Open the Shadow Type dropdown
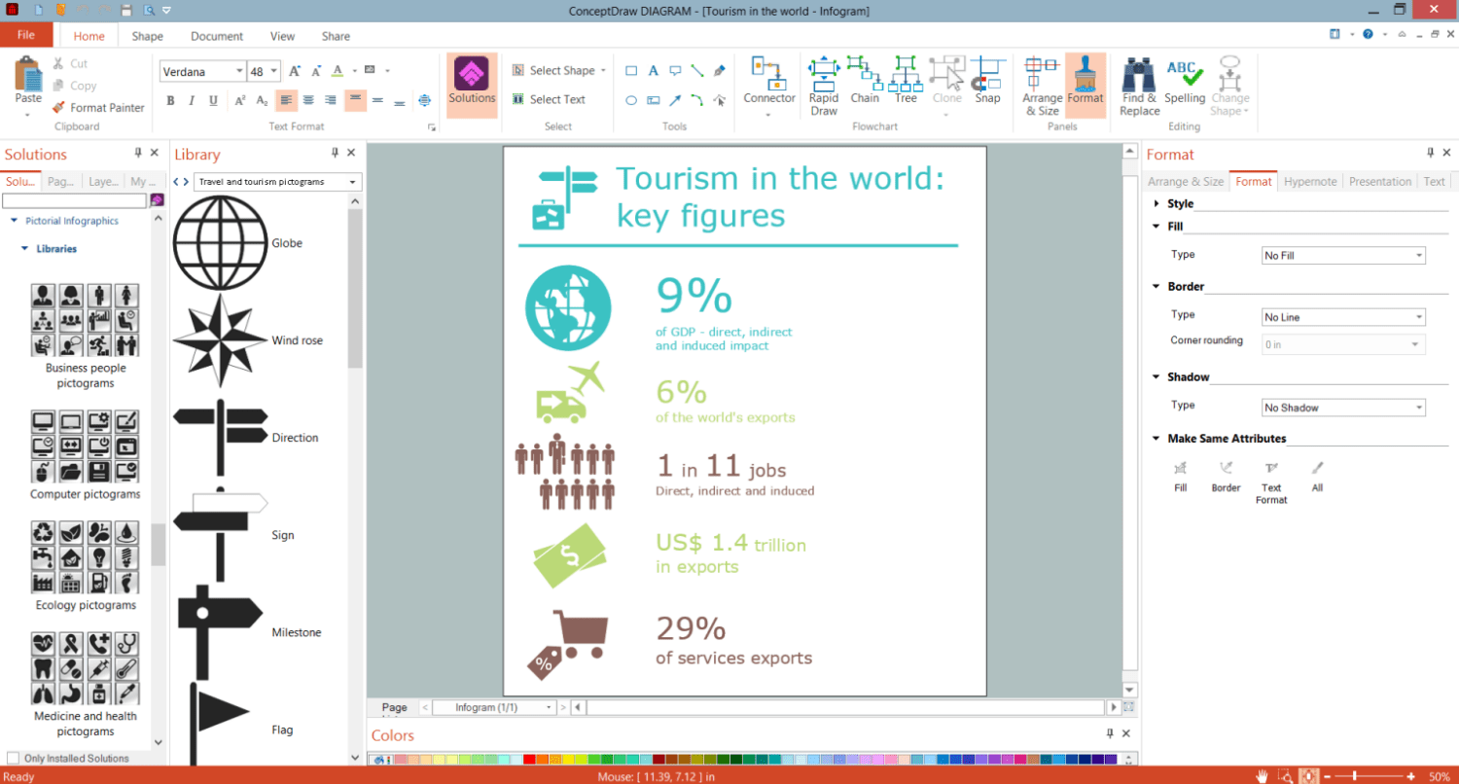 [x=1343, y=408]
